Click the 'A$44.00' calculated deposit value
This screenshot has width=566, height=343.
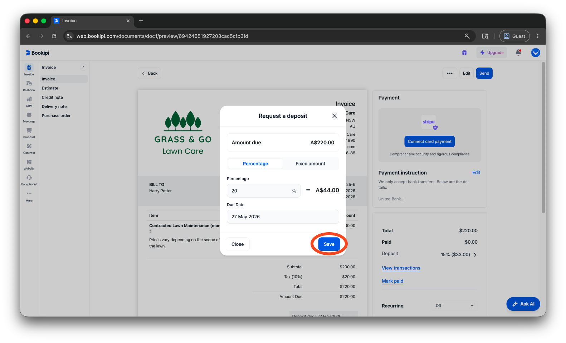(x=327, y=190)
